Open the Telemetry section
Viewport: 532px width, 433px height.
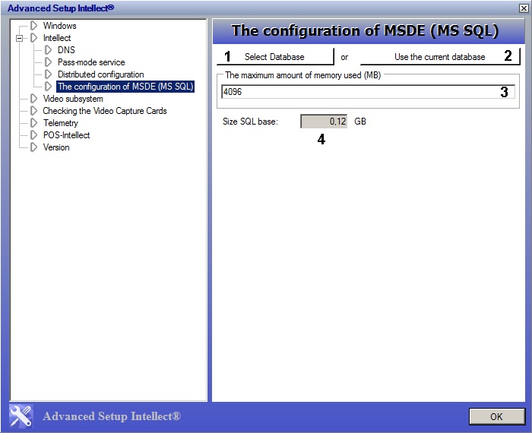coord(60,123)
